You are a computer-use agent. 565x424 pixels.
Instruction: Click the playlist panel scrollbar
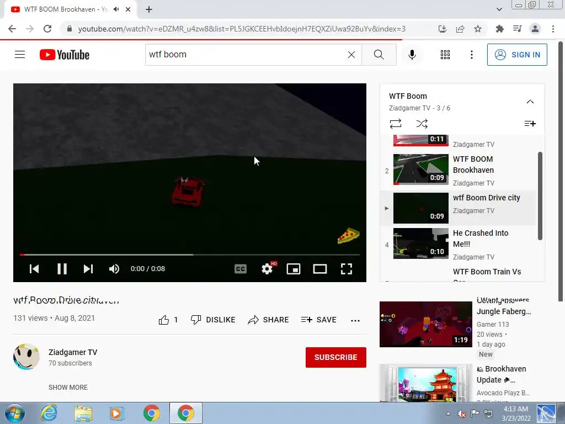(x=540, y=196)
